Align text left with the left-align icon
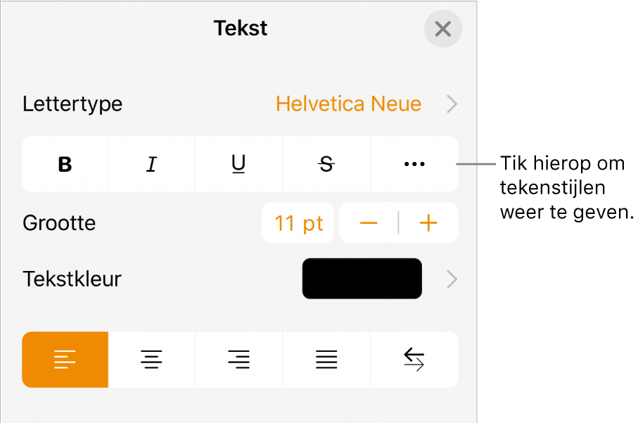Screen dimensions: 638x423 [x=65, y=360]
